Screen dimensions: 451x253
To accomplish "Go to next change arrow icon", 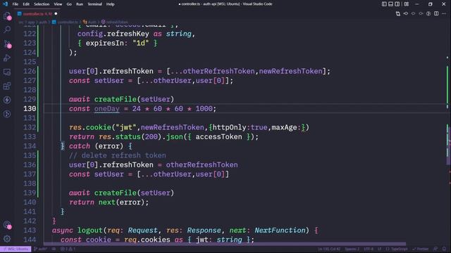I will (421, 13).
